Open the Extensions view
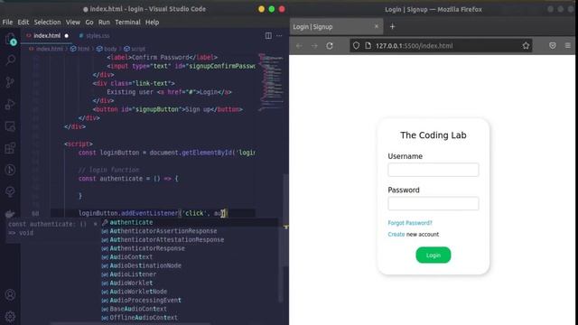This screenshot has height=325, width=578. 10,148
